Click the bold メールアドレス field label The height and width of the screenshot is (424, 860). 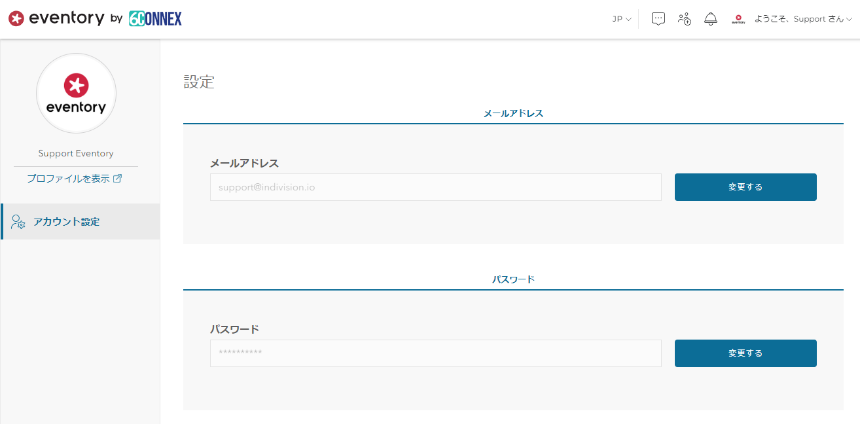[244, 163]
